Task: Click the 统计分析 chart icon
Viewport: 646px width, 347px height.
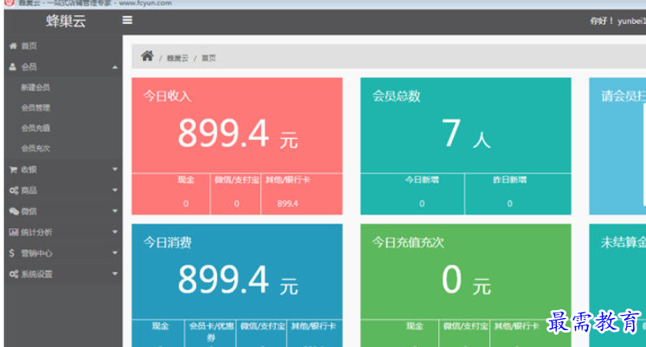Action: tap(14, 232)
